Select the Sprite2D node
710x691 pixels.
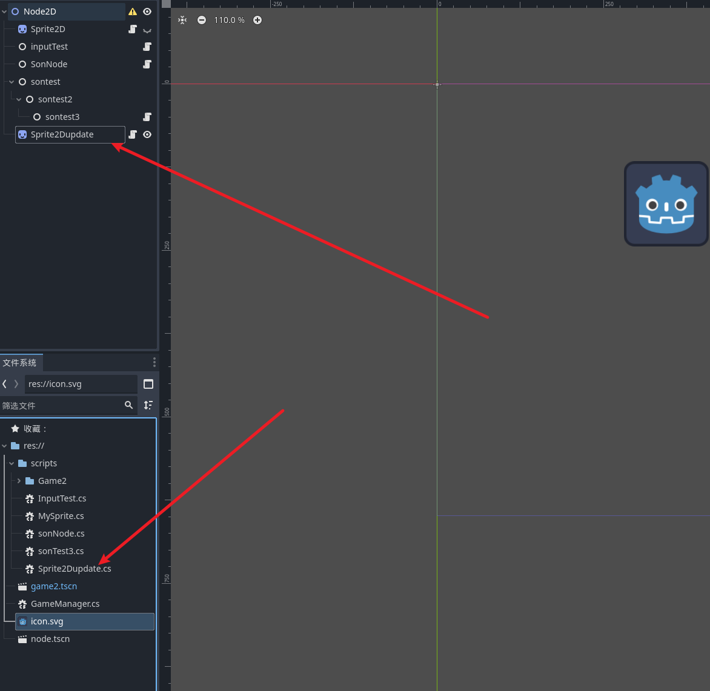[48, 30]
